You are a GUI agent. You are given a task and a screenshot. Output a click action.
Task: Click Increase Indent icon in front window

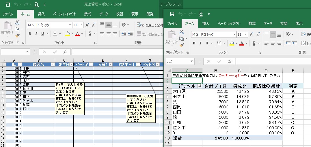pyautogui.click(x=295, y=43)
